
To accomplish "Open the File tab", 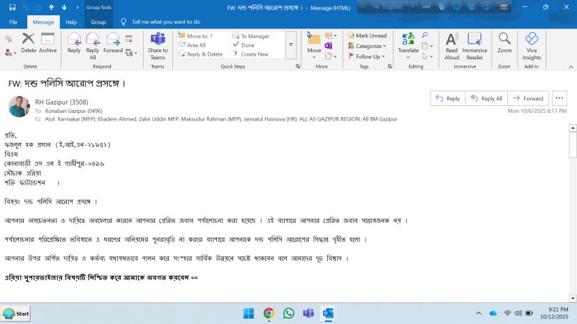I will click(x=13, y=22).
